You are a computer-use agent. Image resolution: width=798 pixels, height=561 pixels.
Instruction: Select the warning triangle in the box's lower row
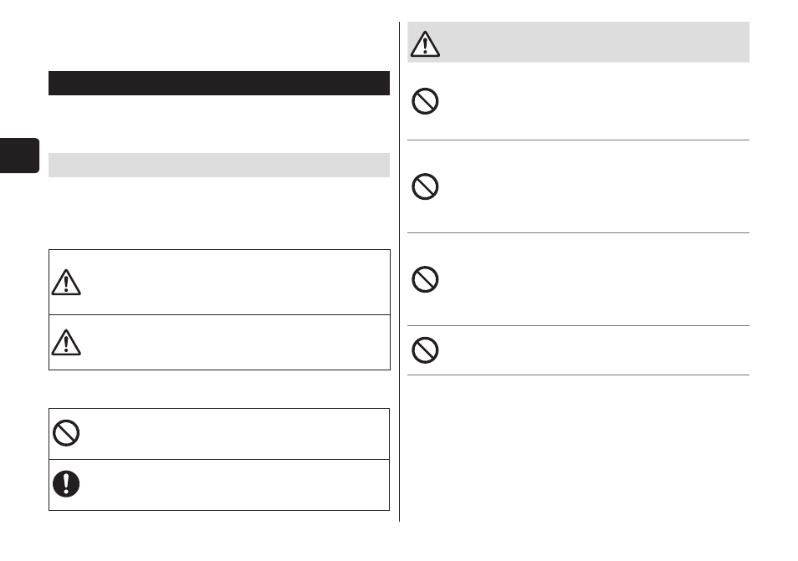click(66, 342)
